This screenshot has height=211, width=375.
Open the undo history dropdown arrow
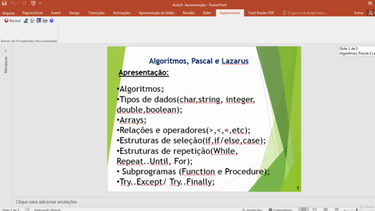(x=18, y=4)
